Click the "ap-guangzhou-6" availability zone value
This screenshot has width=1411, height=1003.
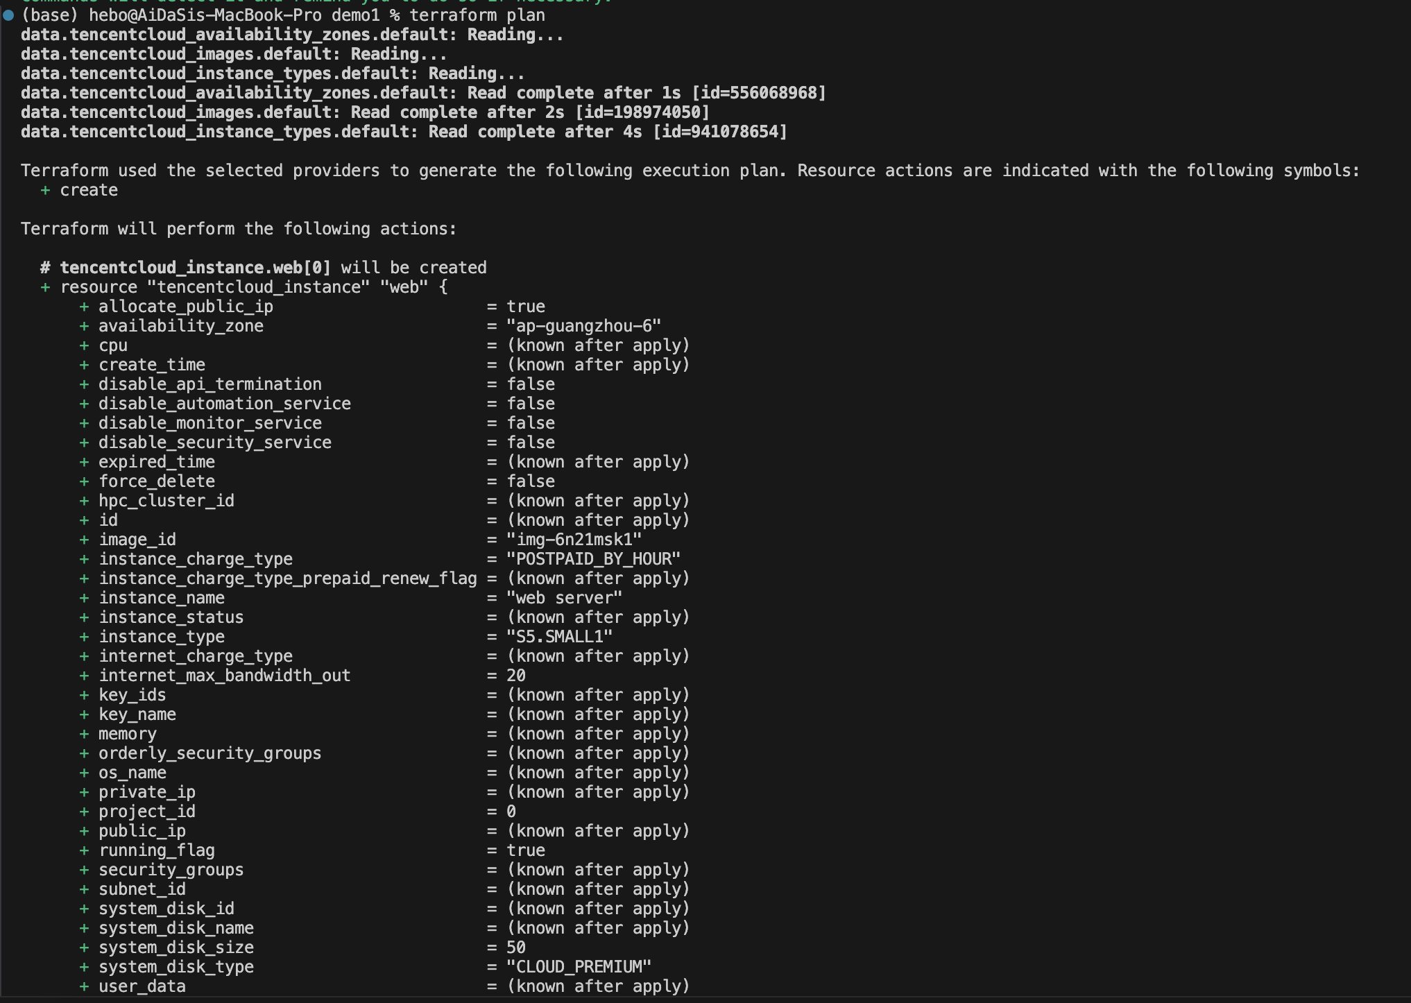click(x=584, y=326)
